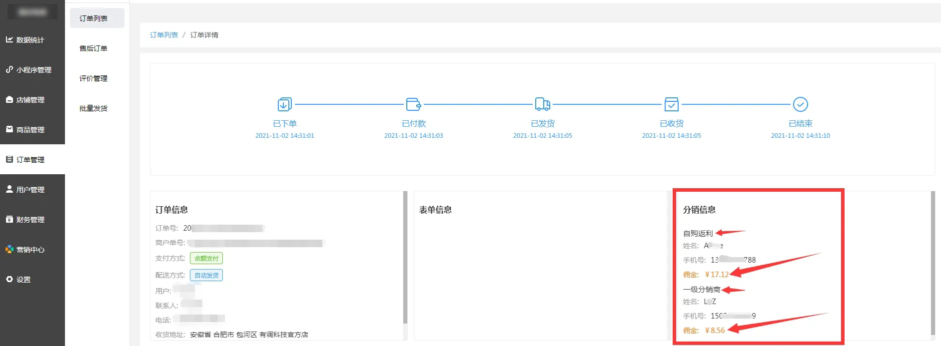Image resolution: width=941 pixels, height=346 pixels.
Task: Click the 商品管理 icon in sidebar
Action: [x=9, y=129]
